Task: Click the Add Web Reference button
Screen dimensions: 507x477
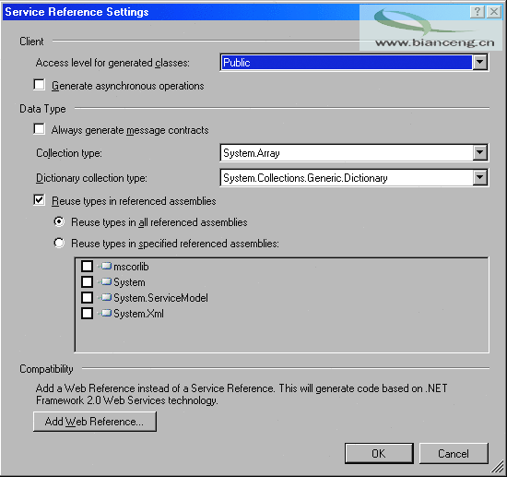Action: point(95,422)
